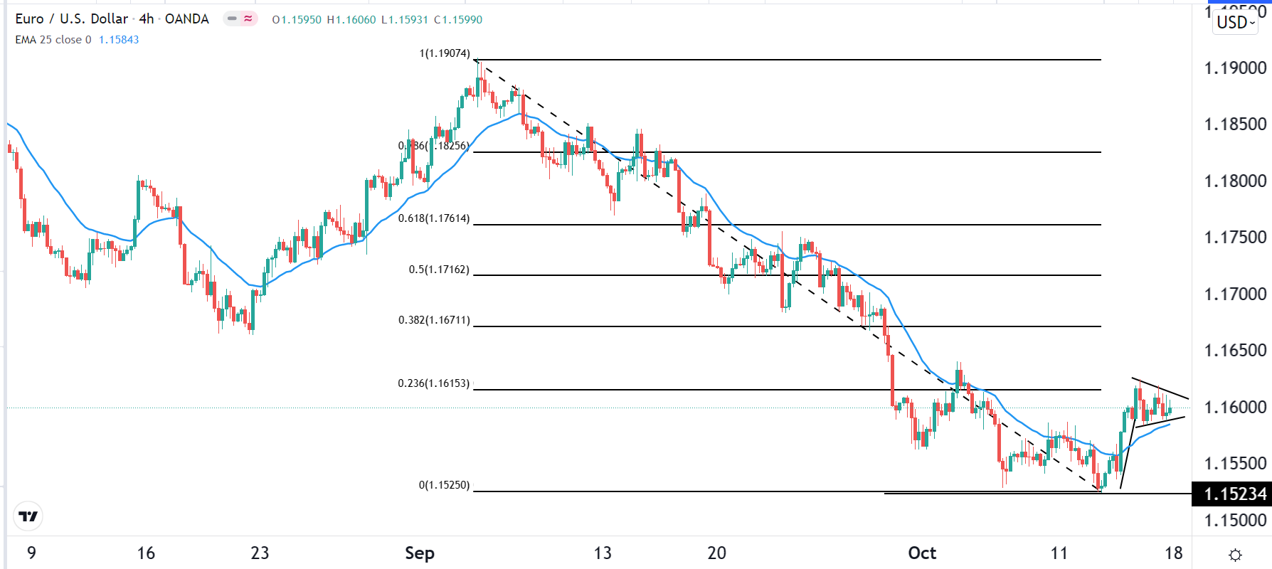Viewport: 1272px width, 569px height.
Task: Select the 0.618(1.17614) Fibonacci level label
Action: [434, 218]
